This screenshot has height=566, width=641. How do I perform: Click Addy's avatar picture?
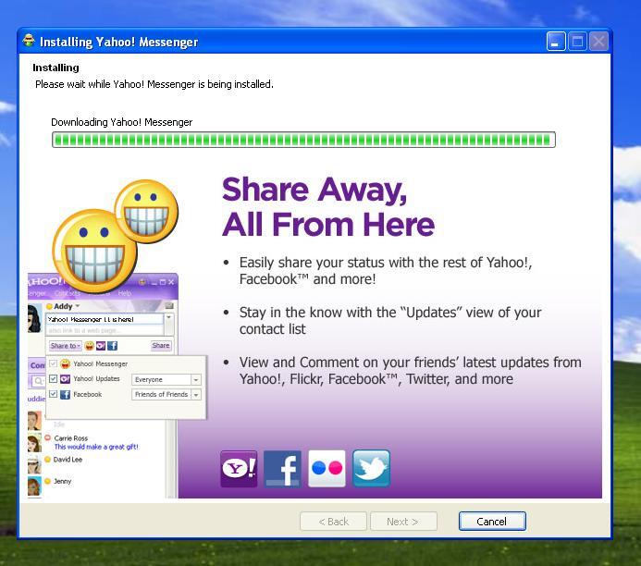pyautogui.click(x=34, y=318)
